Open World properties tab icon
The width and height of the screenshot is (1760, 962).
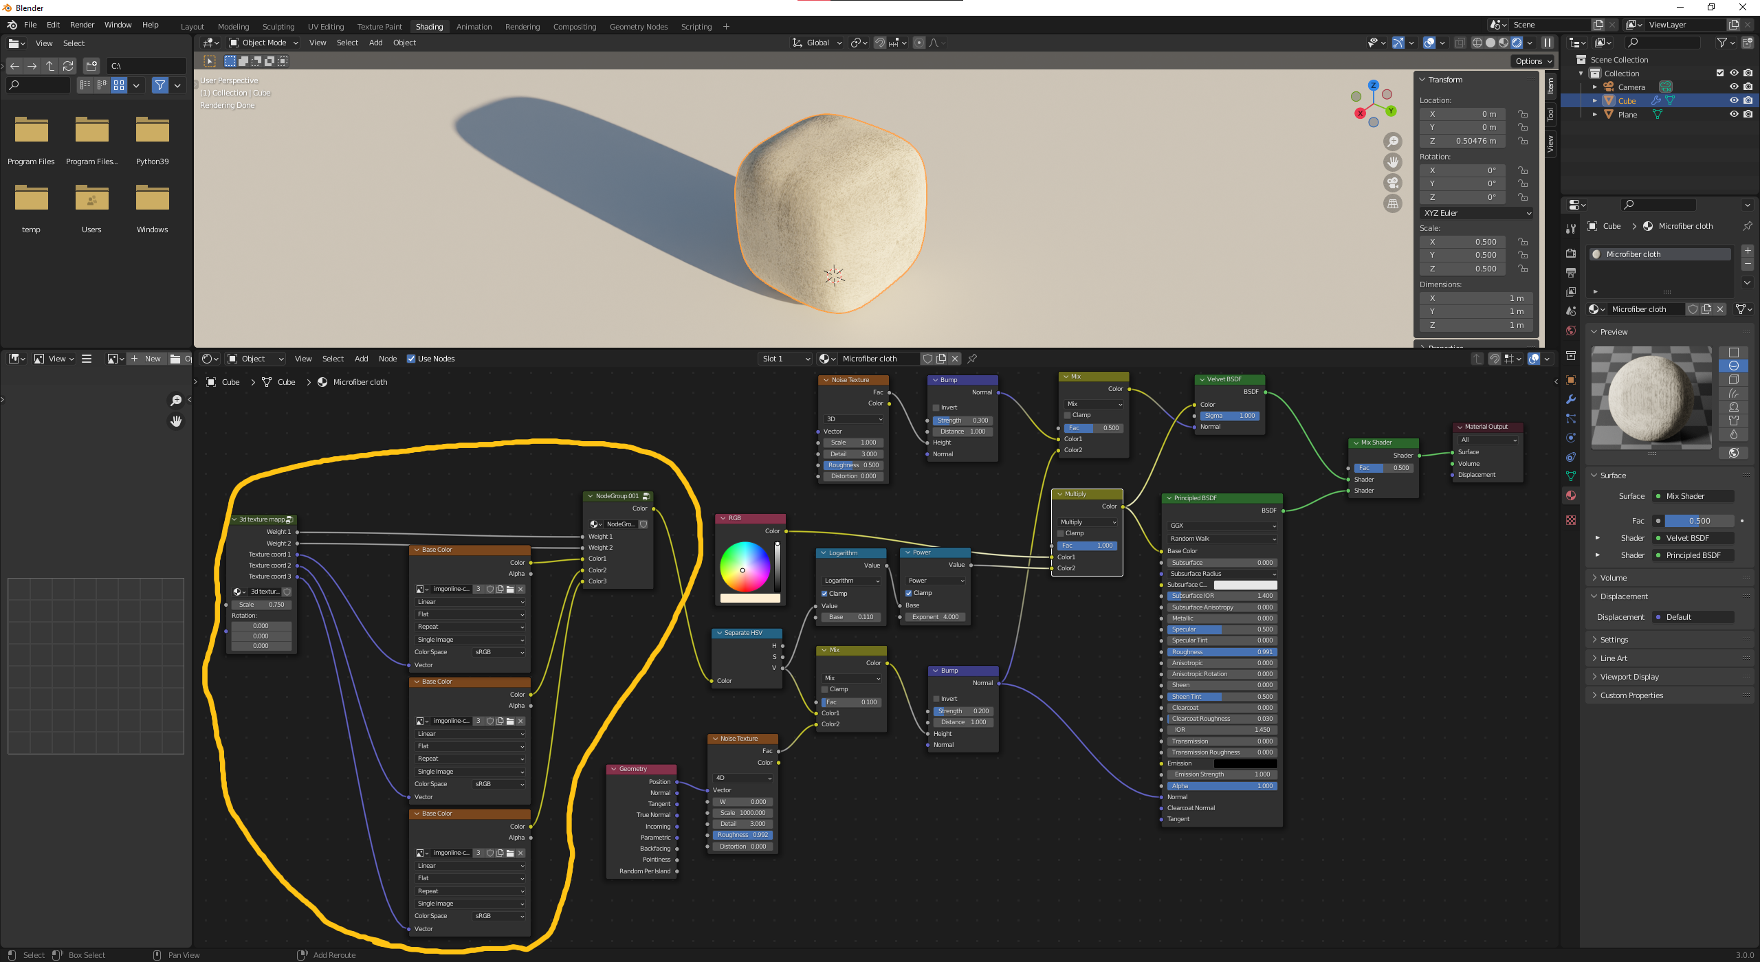tap(1571, 331)
